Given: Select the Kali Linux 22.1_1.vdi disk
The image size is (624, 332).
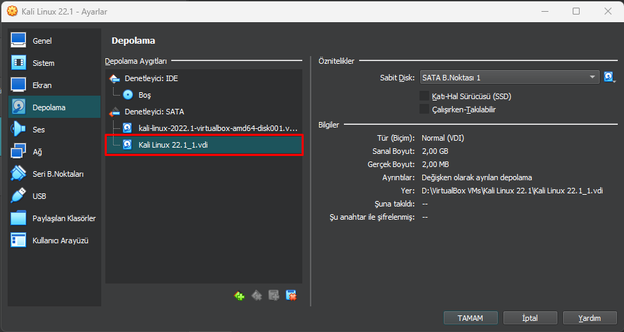Looking at the screenshot, I should pos(204,145).
